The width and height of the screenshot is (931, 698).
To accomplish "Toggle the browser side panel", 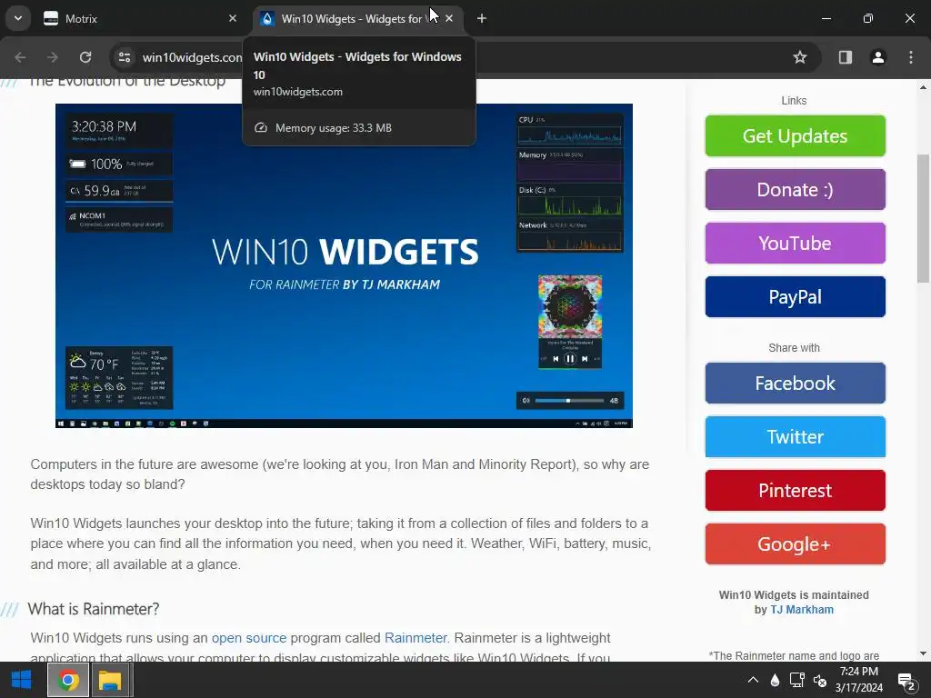I will (846, 57).
